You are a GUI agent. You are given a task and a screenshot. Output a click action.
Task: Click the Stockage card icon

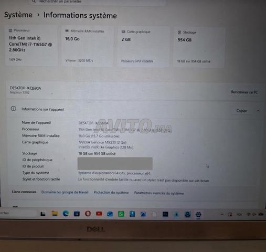pyautogui.click(x=179, y=33)
